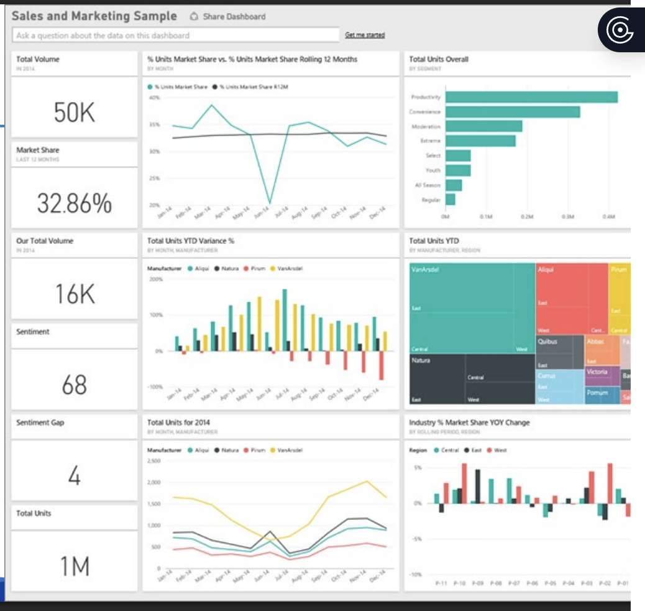Click the Share Dashboard button label
This screenshot has height=611, width=645.
(x=234, y=17)
